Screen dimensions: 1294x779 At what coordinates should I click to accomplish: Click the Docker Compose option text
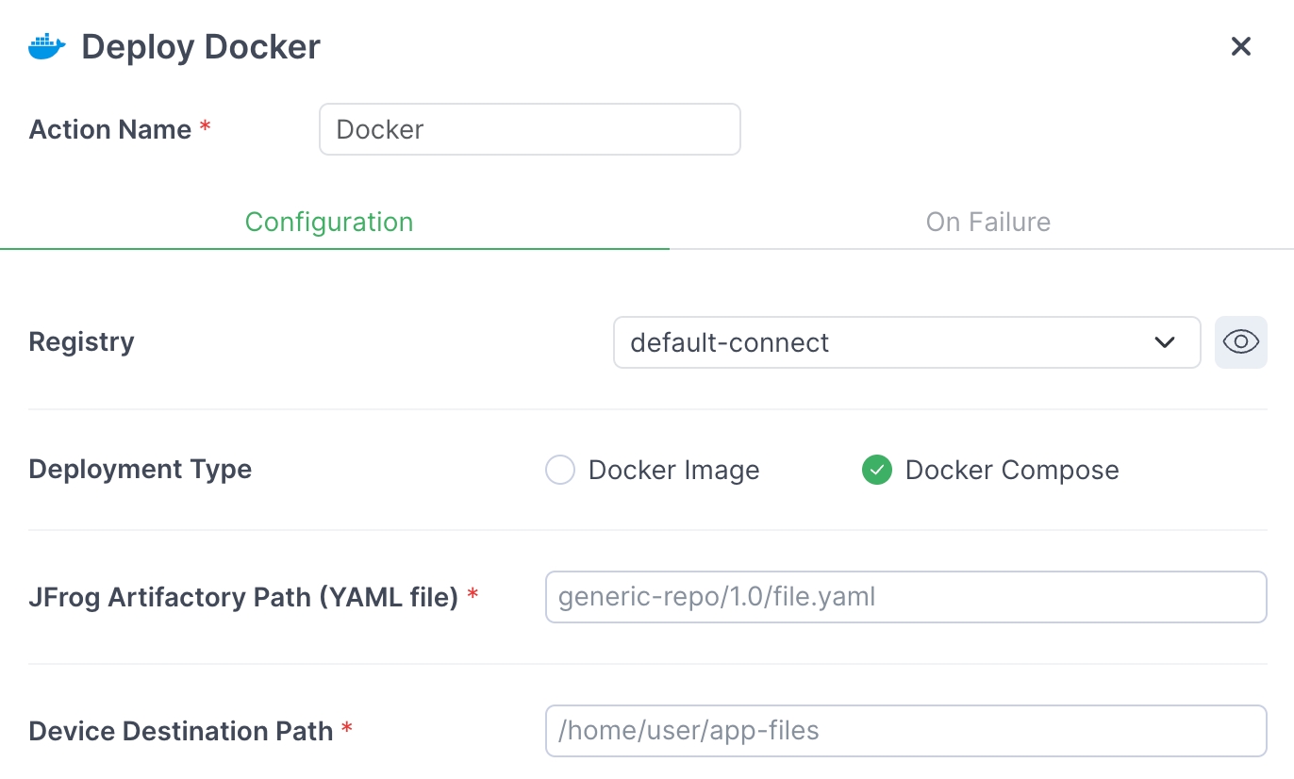tap(1011, 470)
